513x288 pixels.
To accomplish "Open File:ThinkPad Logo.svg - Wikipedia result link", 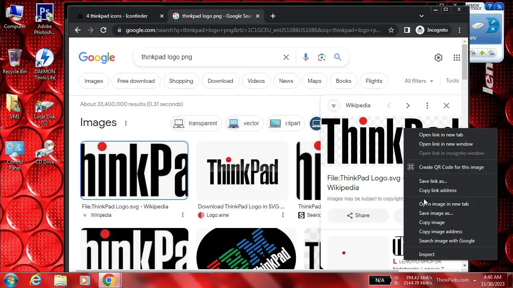I will [125, 206].
